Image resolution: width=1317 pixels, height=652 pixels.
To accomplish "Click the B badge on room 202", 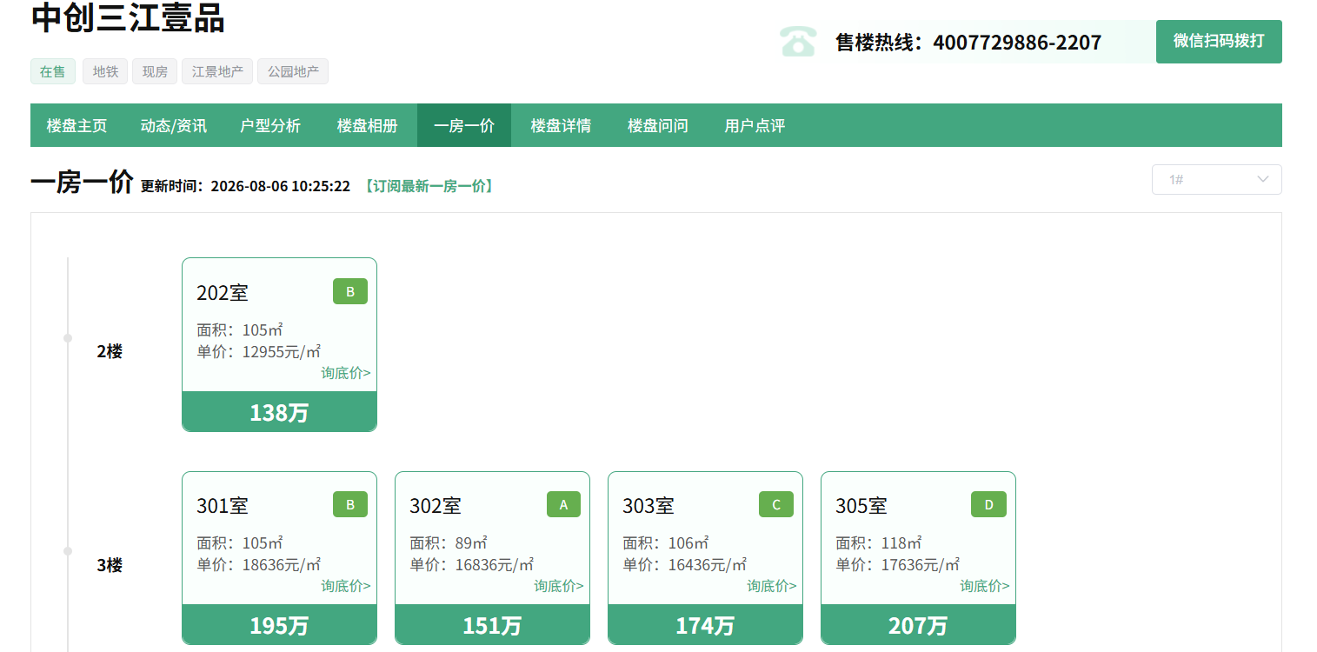I will coord(350,291).
